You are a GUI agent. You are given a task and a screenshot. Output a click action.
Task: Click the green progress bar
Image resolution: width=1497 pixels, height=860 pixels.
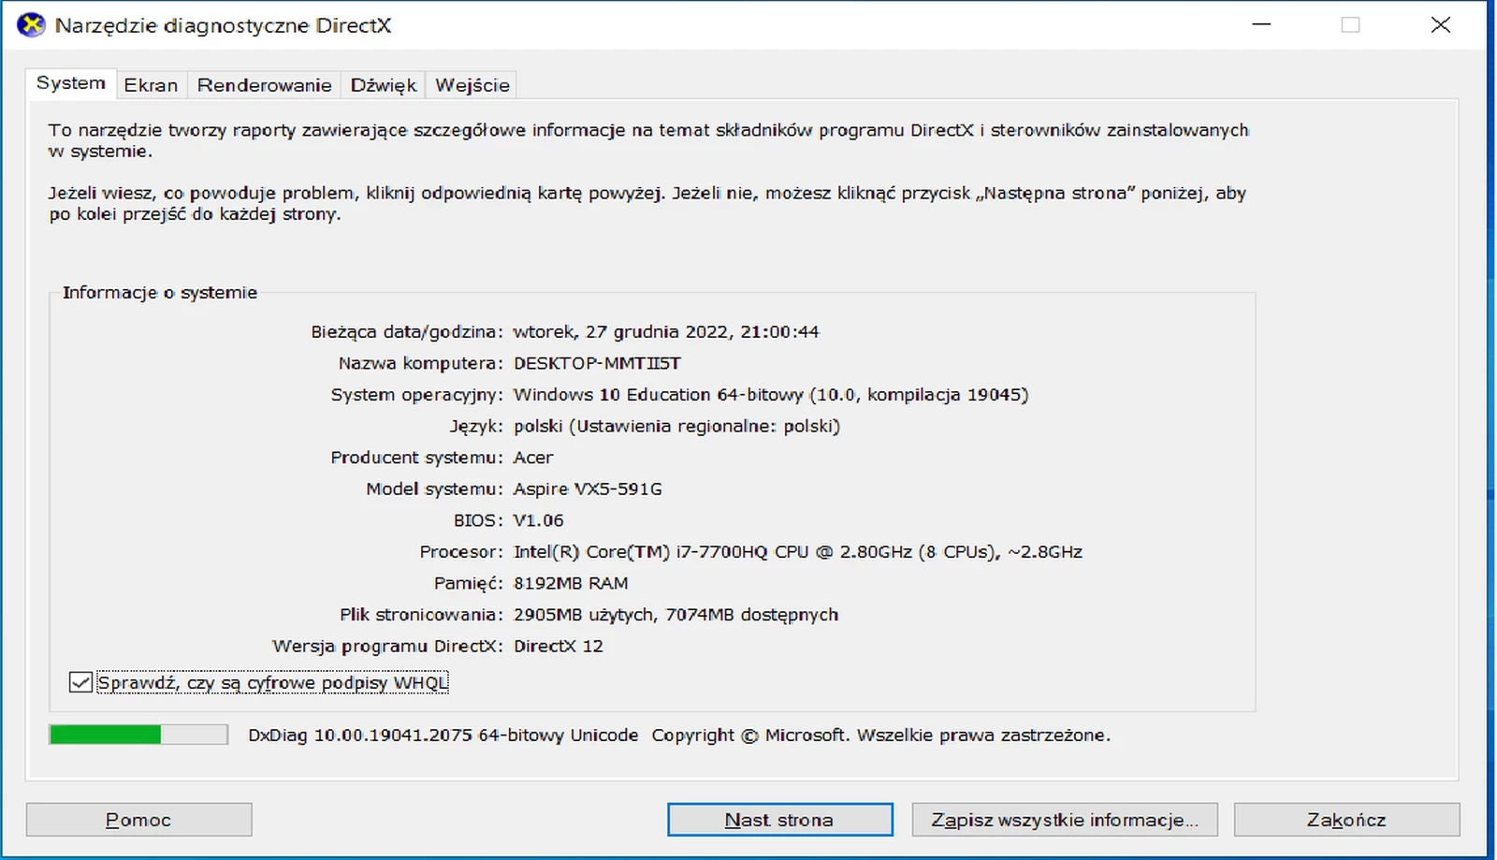pyautogui.click(x=138, y=735)
